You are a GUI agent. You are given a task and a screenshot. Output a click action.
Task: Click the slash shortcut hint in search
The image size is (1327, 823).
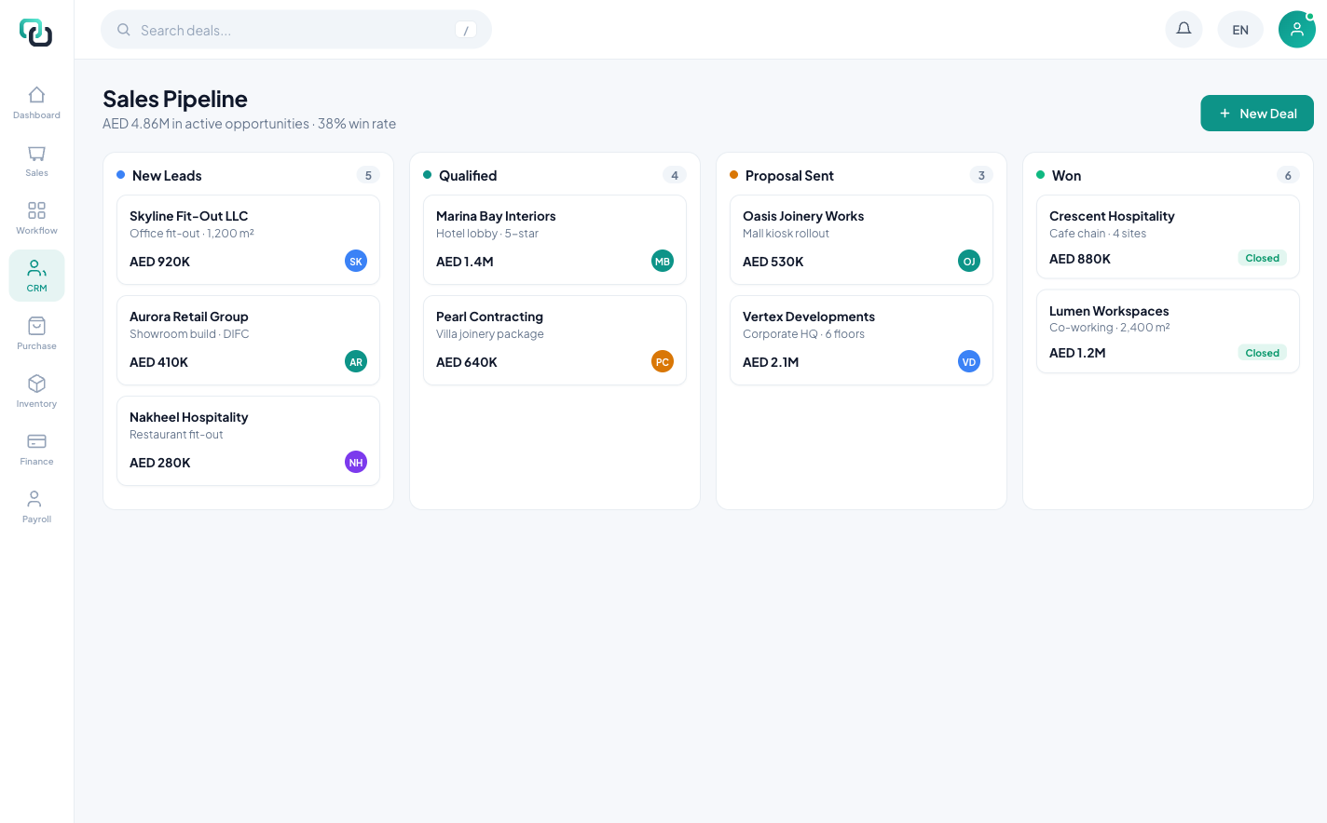(x=466, y=31)
